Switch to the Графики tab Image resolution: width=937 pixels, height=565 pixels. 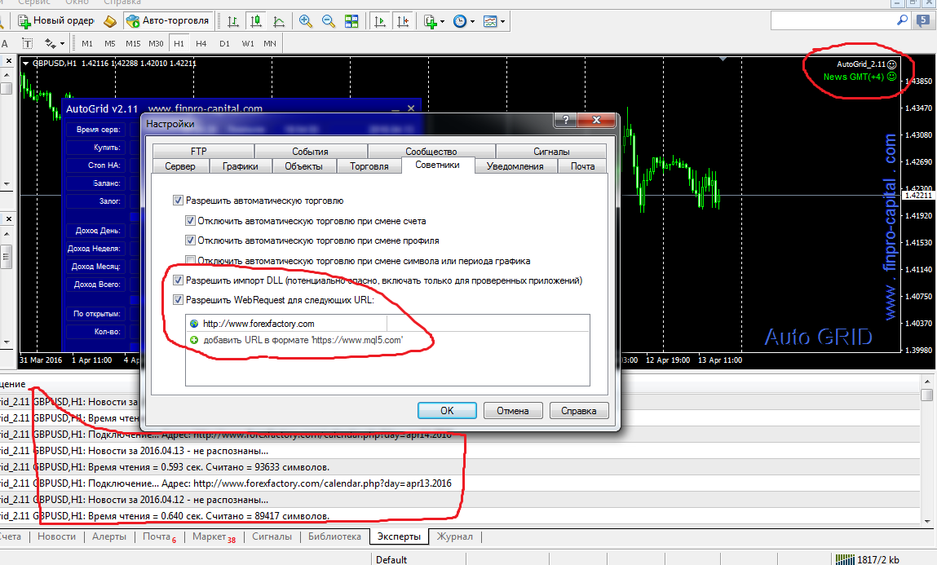(241, 166)
